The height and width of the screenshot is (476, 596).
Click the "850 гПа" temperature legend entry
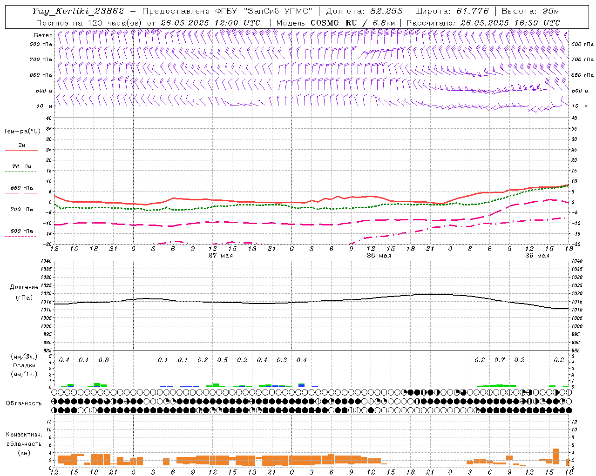tap(22, 188)
